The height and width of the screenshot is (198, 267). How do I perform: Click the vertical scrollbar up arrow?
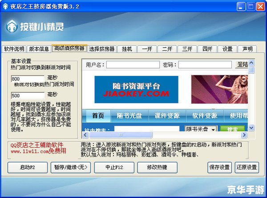point(251,63)
